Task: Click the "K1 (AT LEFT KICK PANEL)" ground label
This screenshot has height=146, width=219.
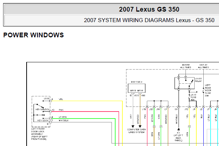Action: [178, 137]
